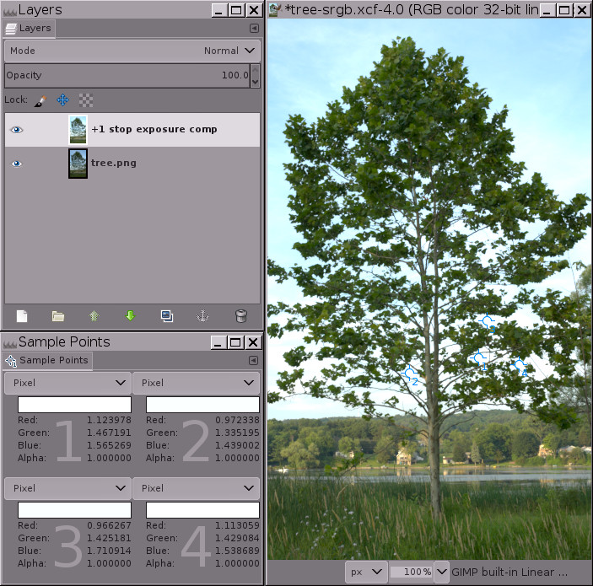This screenshot has height=586, width=593.
Task: Expand the px unit selector
Action: [x=366, y=572]
